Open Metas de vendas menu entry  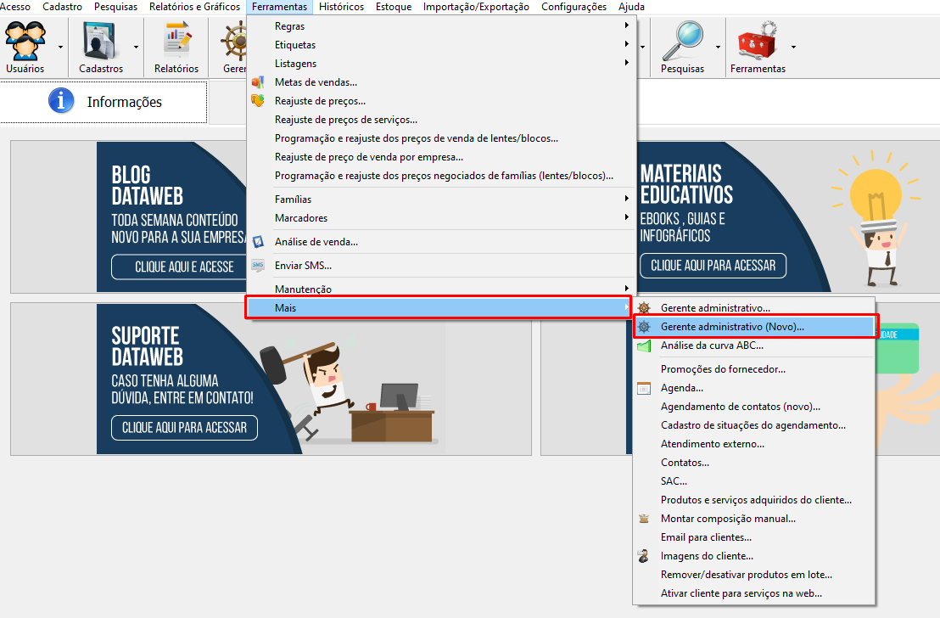[316, 82]
